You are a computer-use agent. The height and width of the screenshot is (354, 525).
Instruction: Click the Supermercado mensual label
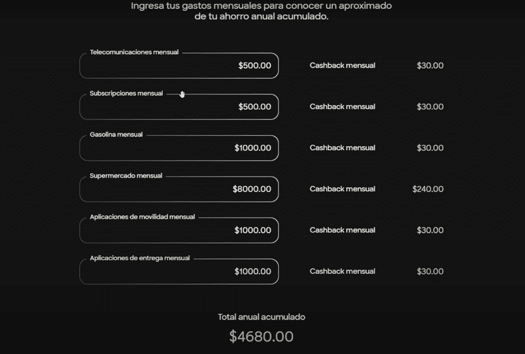pyautogui.click(x=125, y=176)
